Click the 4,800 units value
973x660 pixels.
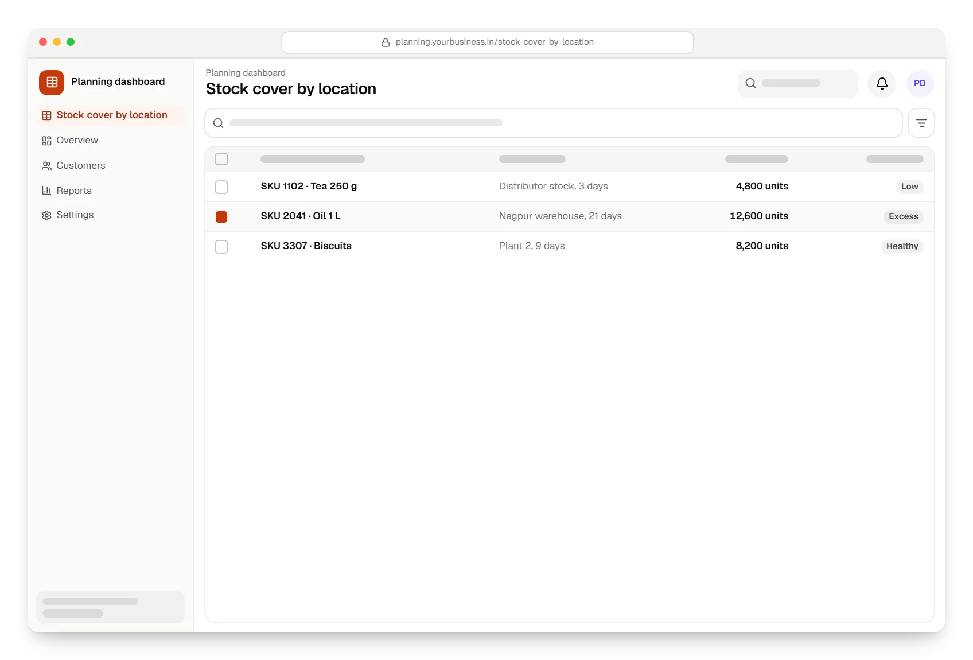(x=762, y=186)
